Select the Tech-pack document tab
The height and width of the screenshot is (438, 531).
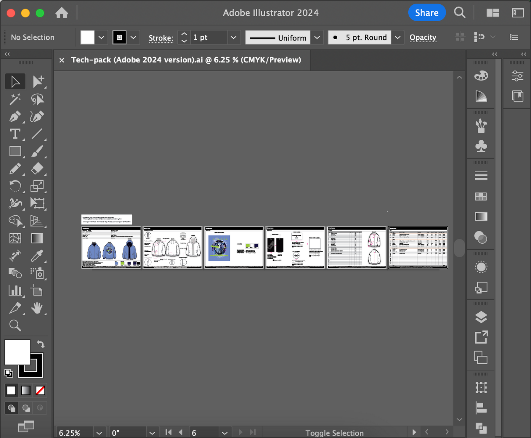click(x=186, y=60)
